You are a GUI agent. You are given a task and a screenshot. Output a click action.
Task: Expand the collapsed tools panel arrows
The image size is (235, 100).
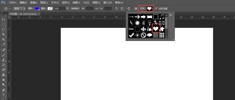pos(1,13)
